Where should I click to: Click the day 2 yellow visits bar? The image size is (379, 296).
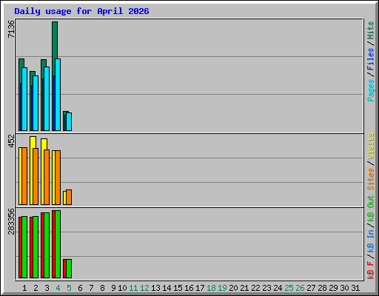point(33,142)
